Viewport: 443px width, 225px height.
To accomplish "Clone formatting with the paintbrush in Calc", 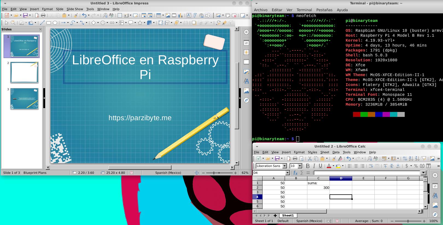I will (334, 158).
